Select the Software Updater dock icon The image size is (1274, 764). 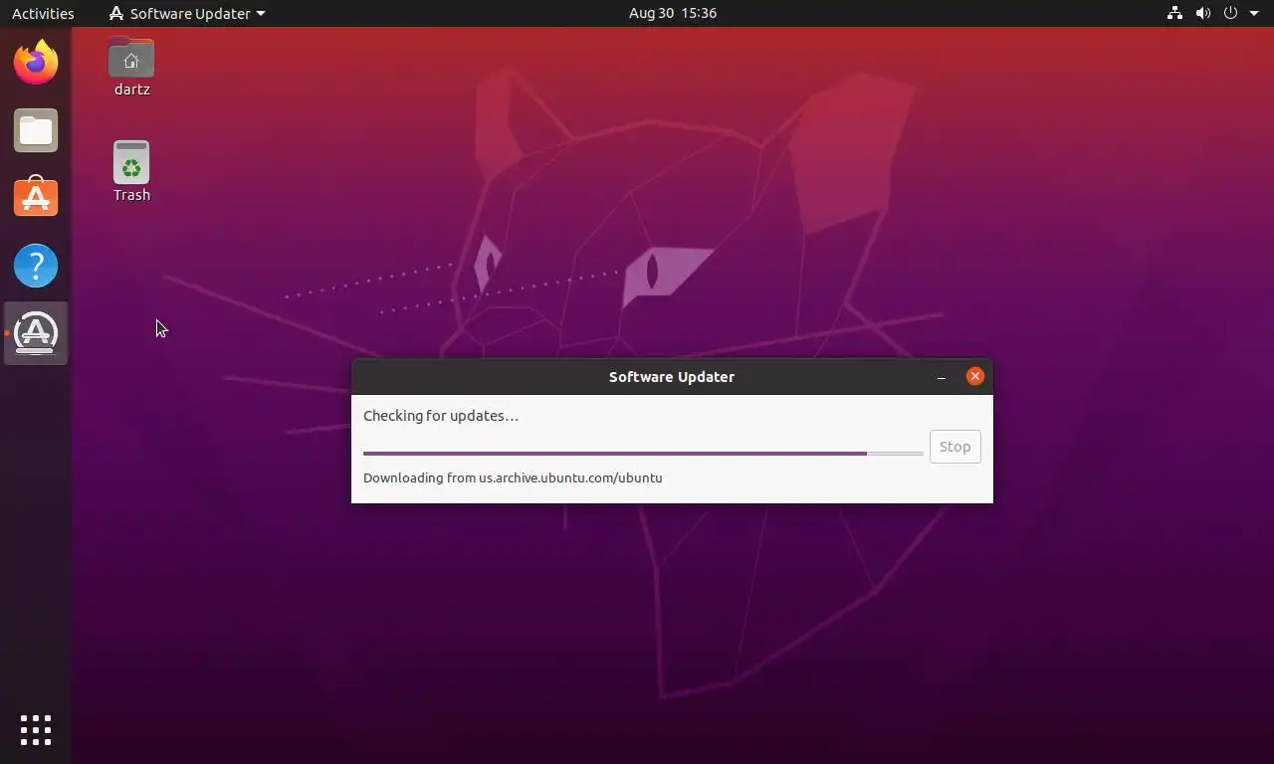pos(36,333)
